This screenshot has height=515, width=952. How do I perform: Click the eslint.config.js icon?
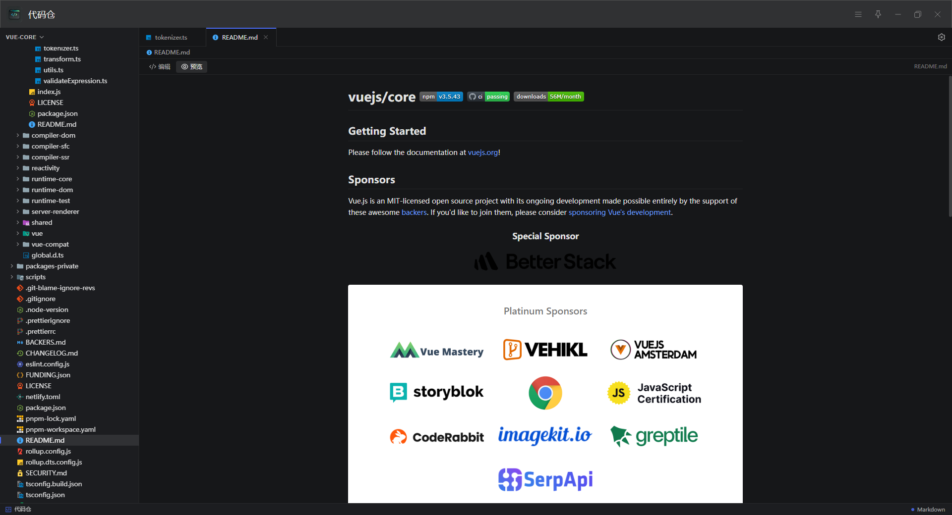(x=20, y=364)
